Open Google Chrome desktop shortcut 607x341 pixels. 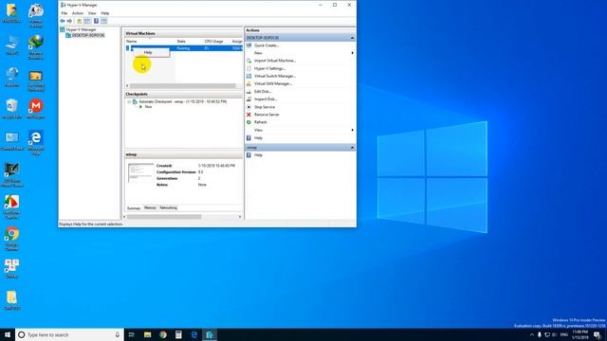pyautogui.click(x=11, y=238)
